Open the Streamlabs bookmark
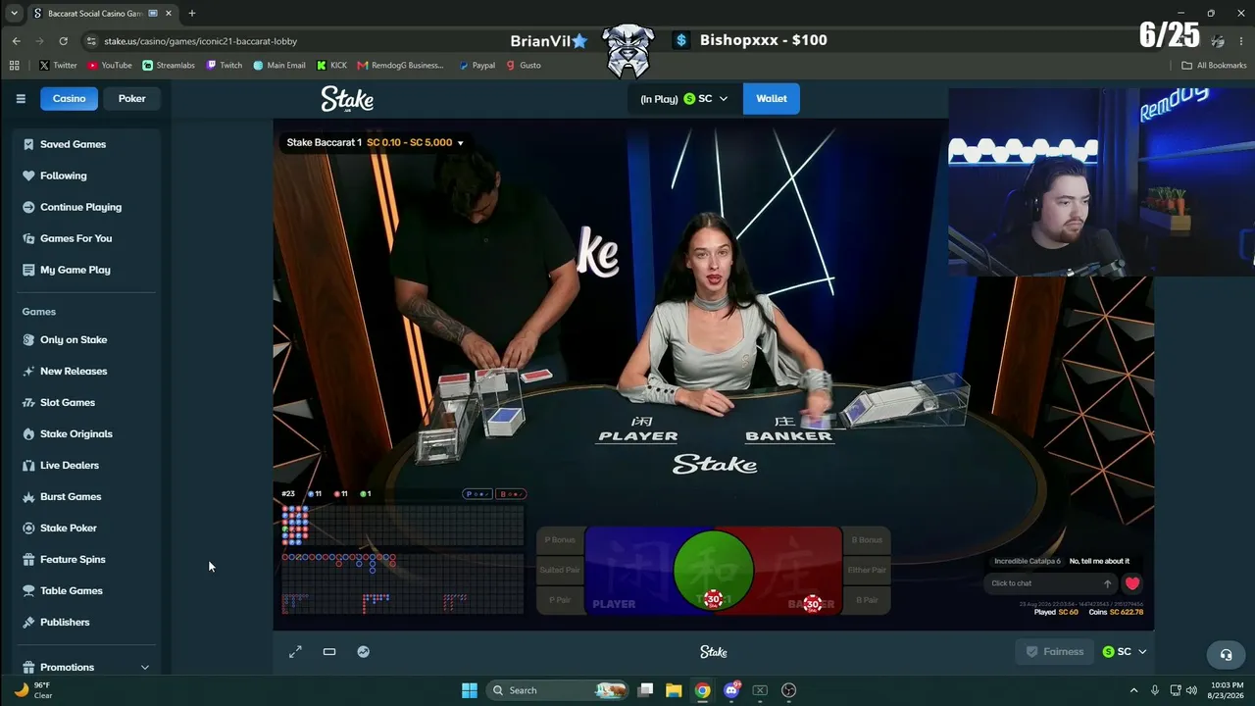The image size is (1255, 706). pyautogui.click(x=169, y=66)
